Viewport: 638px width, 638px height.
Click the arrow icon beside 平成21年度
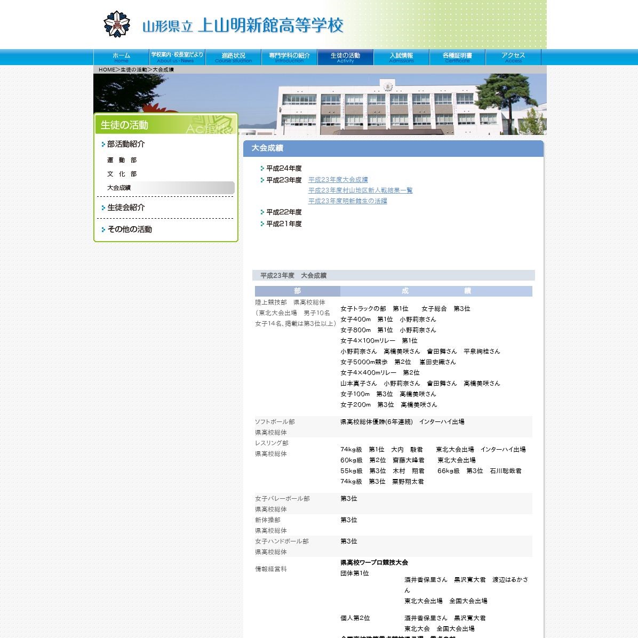[x=262, y=224]
